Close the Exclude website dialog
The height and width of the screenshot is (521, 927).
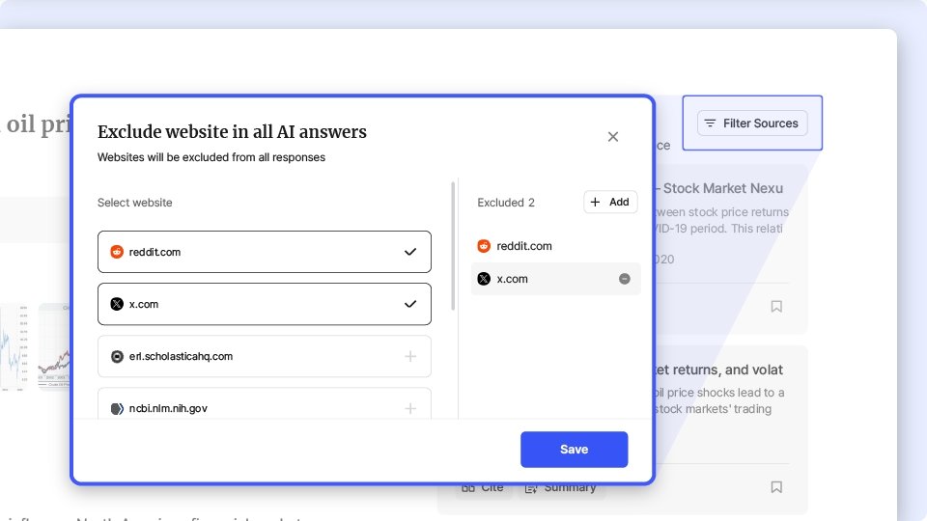click(x=612, y=137)
